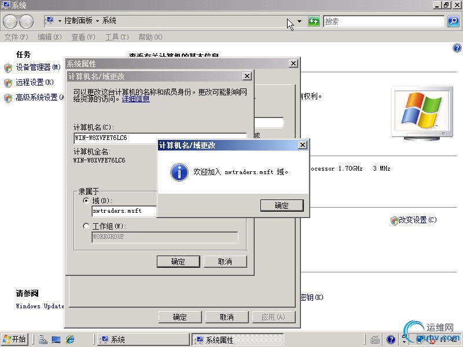Open the 详细信息 link

(135, 99)
